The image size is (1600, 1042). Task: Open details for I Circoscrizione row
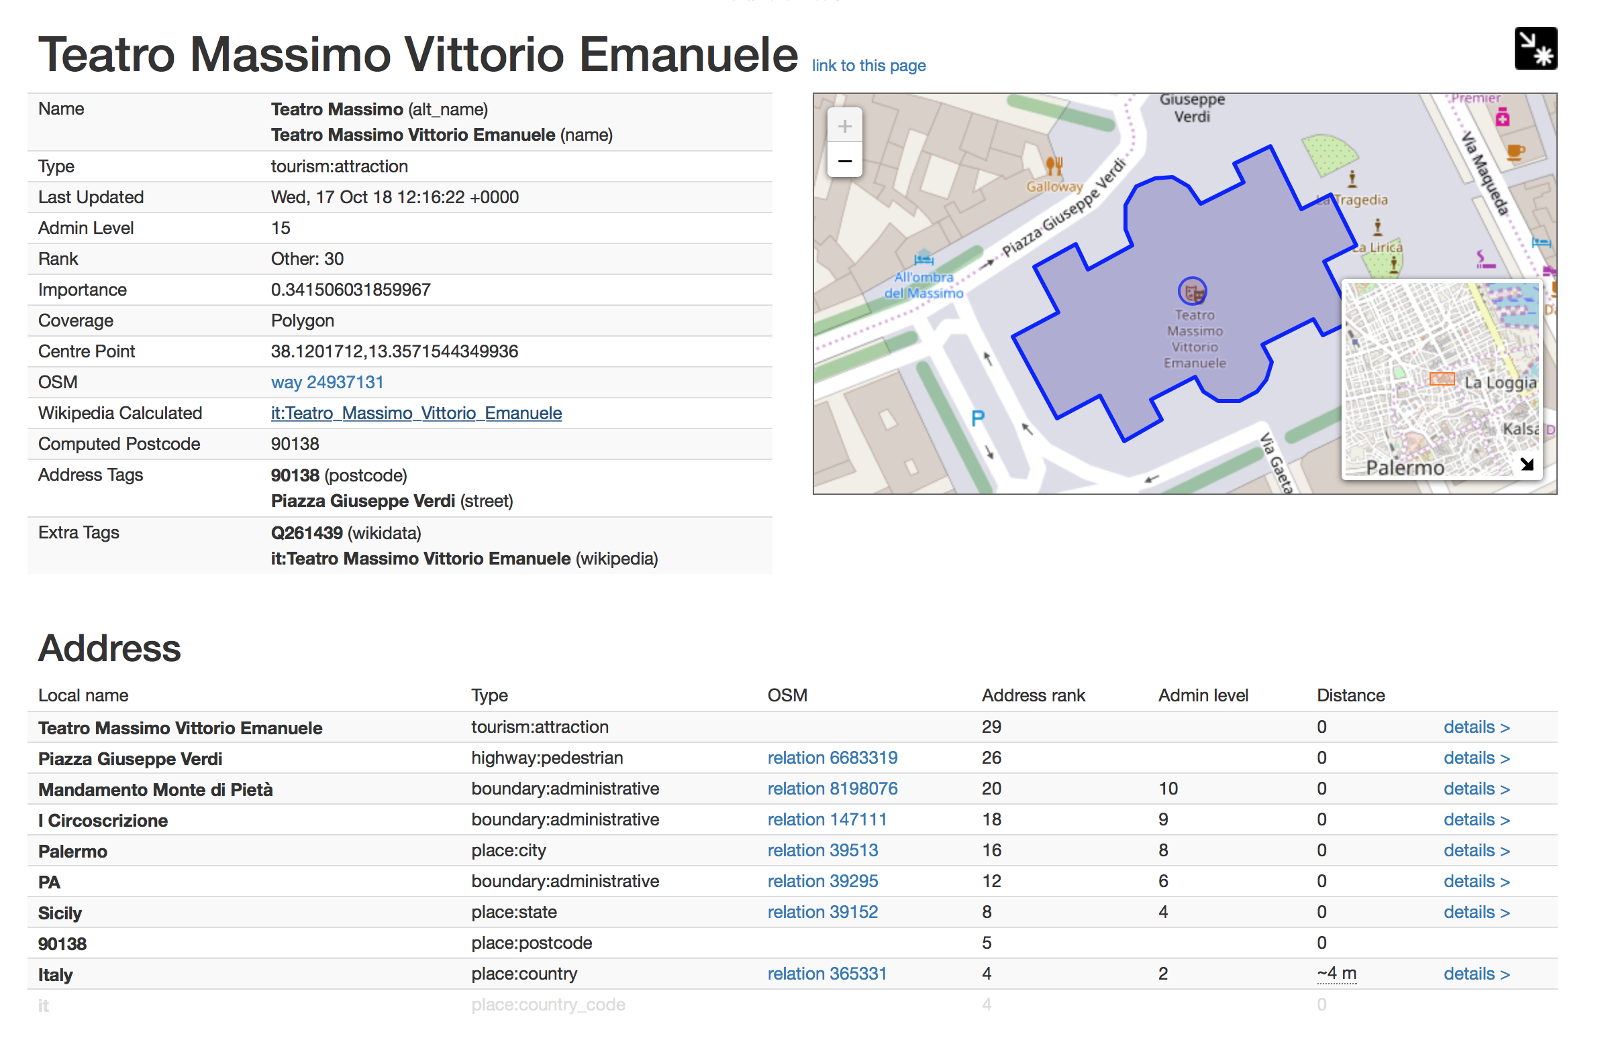(x=1477, y=820)
